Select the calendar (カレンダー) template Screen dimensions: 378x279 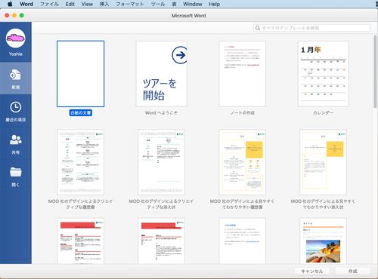click(323, 74)
